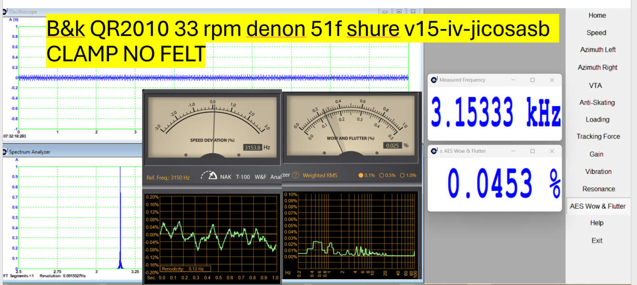Viewport: 637px width, 285px height.
Task: Click the Ref. Freq. 3150 Hz setting
Action: pyautogui.click(x=168, y=178)
